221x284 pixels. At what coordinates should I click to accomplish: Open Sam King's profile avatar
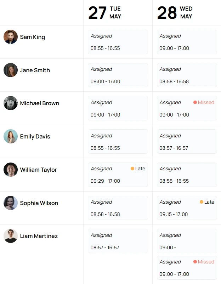click(x=11, y=37)
